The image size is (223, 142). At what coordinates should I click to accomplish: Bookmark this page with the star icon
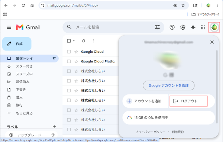coord(183,6)
